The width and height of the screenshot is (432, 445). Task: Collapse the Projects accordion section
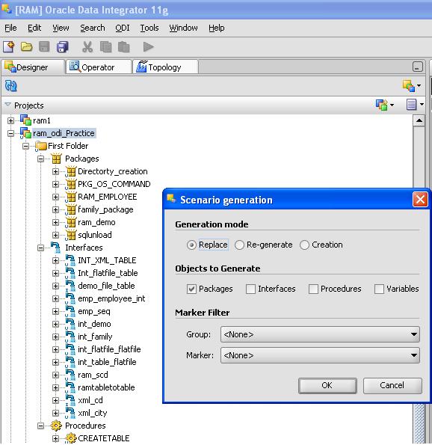pyautogui.click(x=7, y=105)
